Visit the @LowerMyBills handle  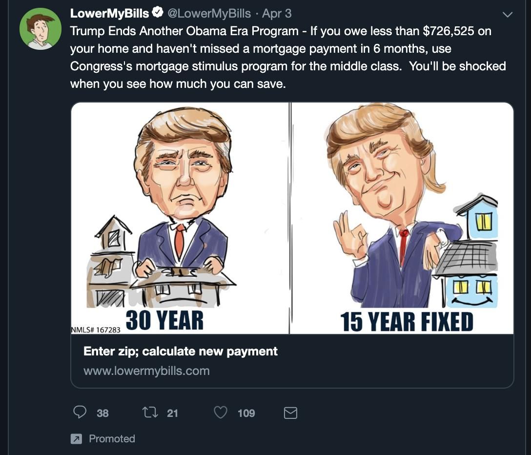(209, 13)
